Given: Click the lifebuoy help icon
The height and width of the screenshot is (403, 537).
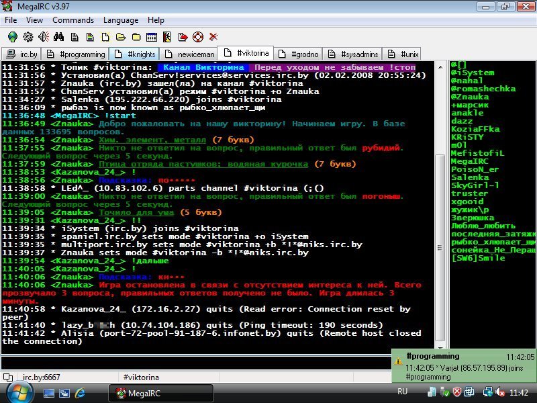Looking at the screenshot, I should tap(198, 37).
